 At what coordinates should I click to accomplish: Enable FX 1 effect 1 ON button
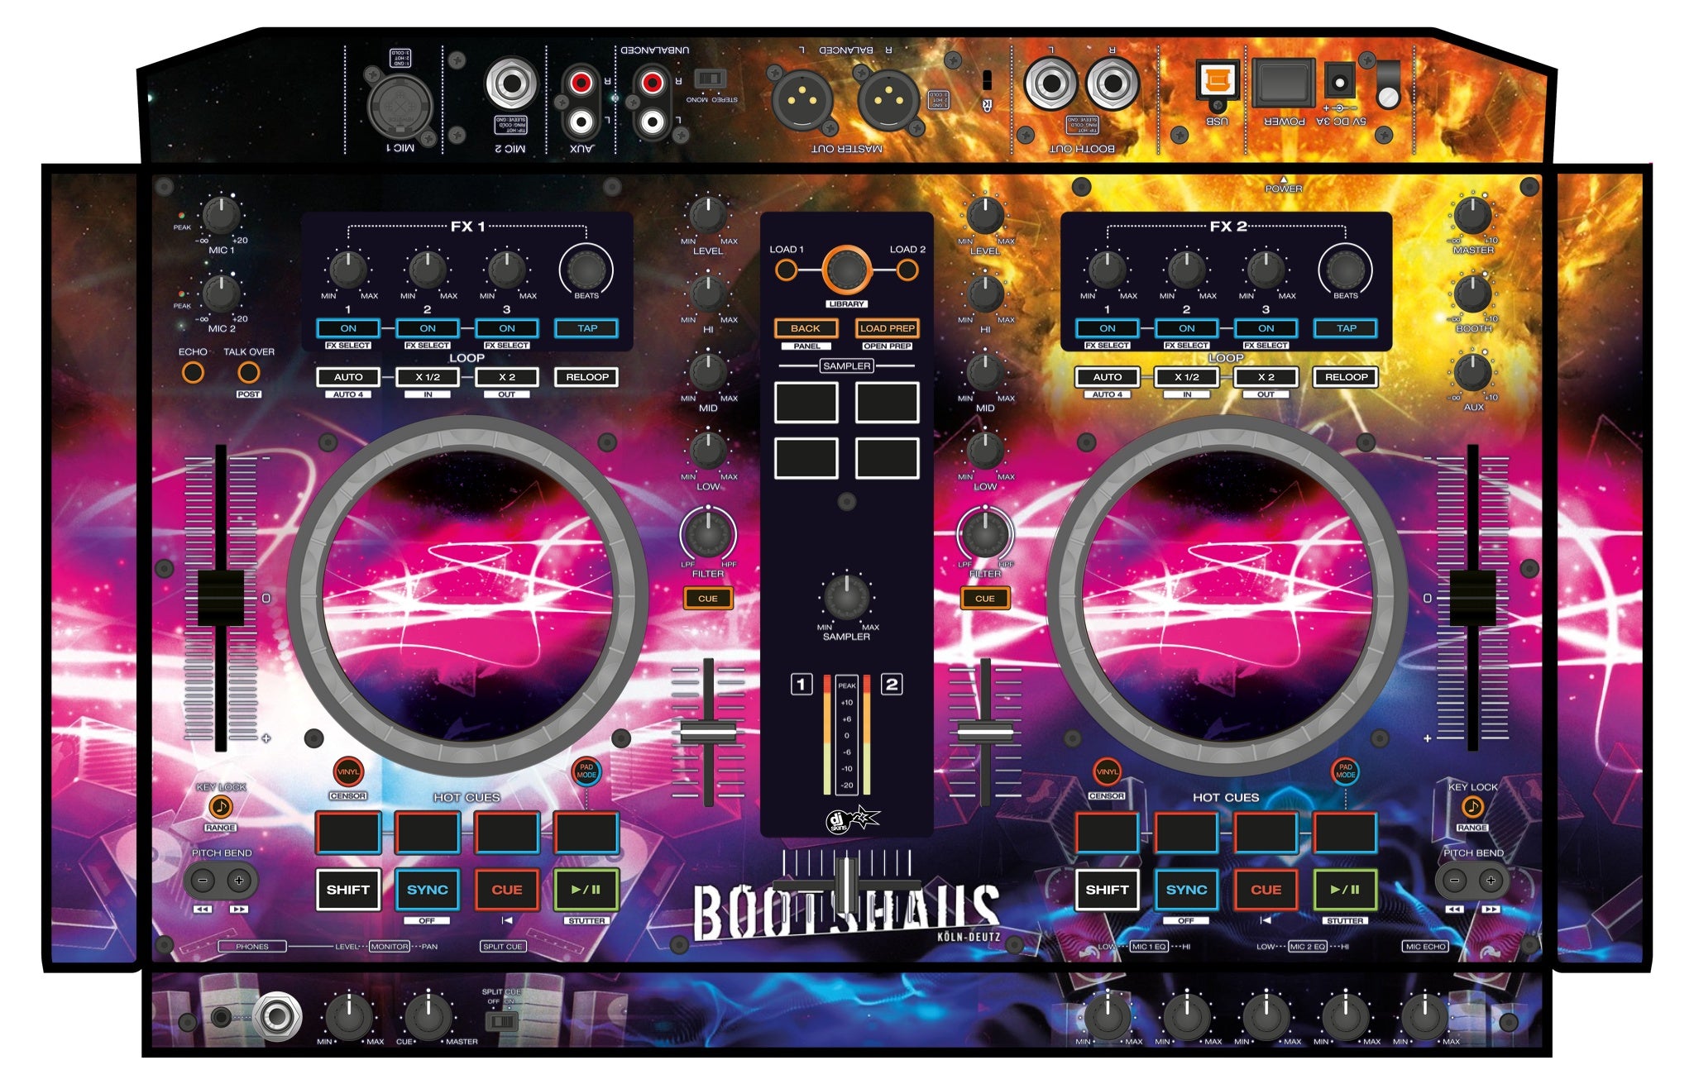(348, 328)
